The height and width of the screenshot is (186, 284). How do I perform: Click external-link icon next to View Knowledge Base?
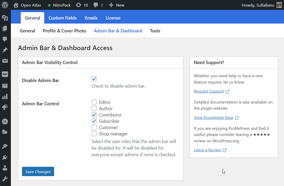[237, 118]
